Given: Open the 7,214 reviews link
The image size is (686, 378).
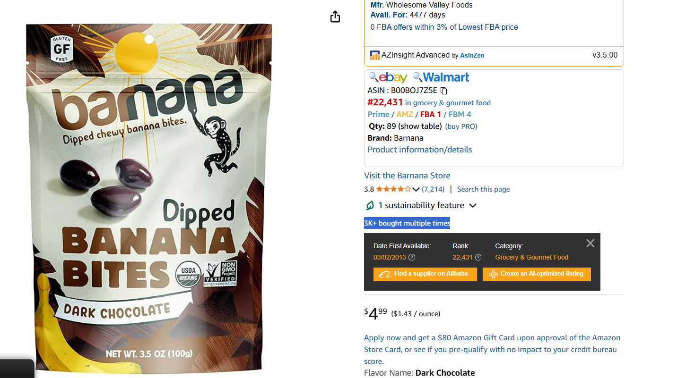Looking at the screenshot, I should tap(433, 189).
